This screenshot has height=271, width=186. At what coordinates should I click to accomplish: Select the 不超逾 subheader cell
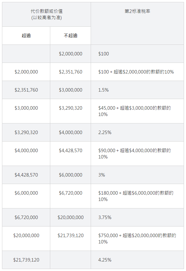71,36
